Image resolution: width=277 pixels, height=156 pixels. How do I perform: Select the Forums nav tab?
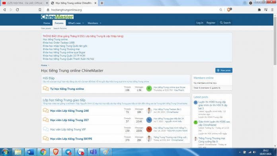(59, 23)
